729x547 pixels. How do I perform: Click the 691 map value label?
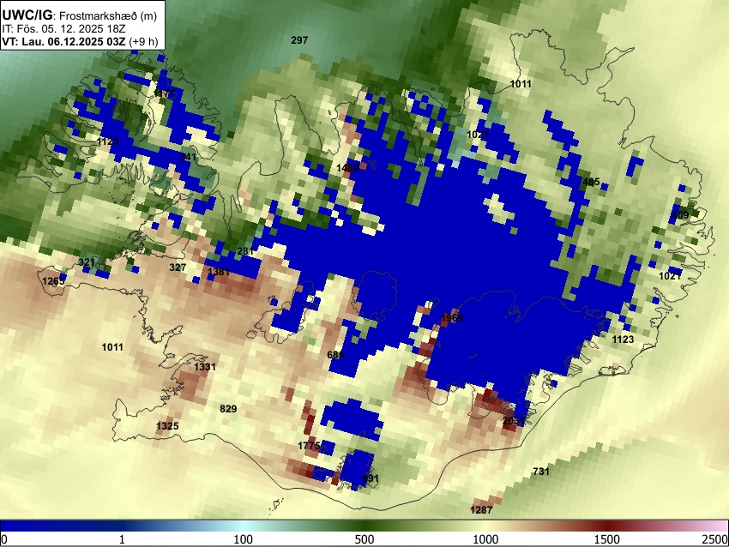point(371,478)
